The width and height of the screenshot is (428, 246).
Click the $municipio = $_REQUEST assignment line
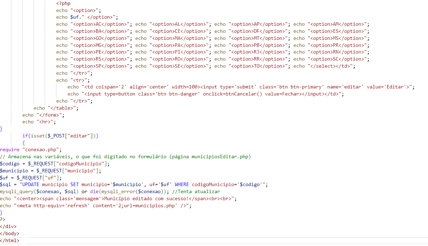(x=50, y=171)
